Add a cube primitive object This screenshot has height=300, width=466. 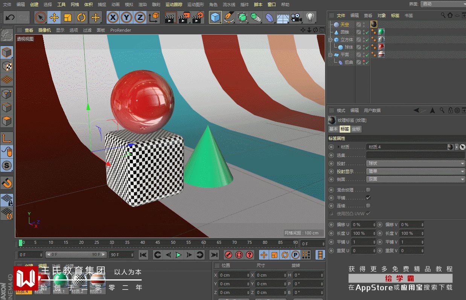click(215, 17)
